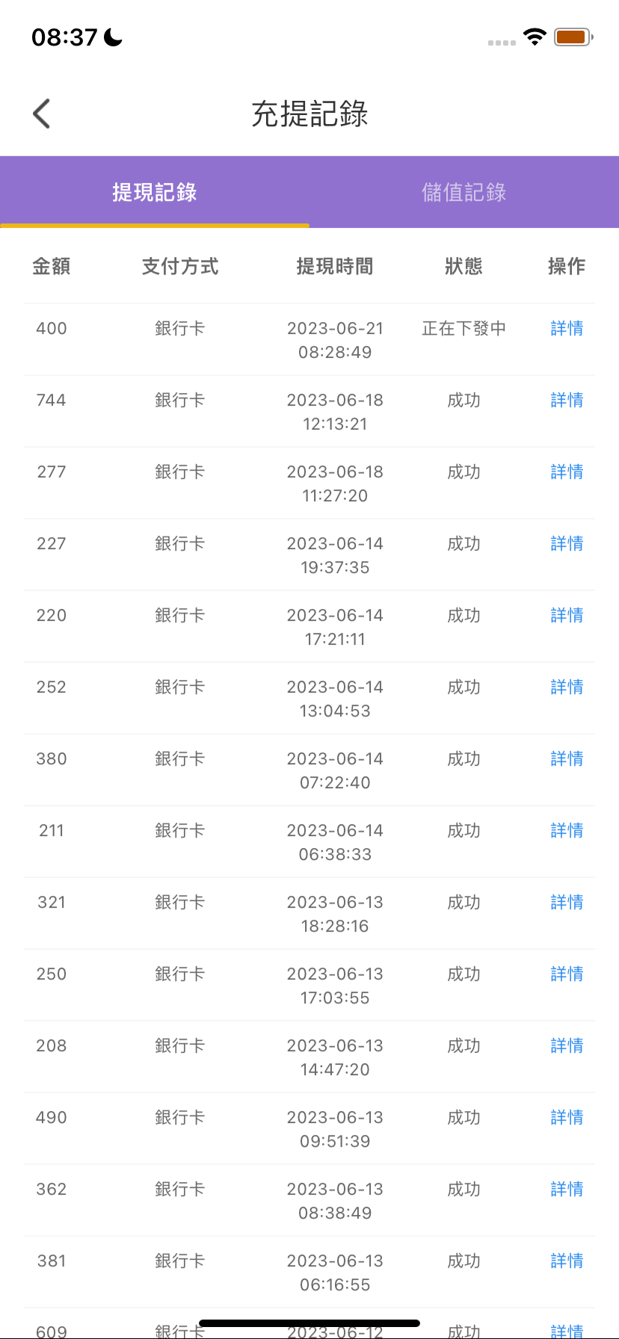Show 詳情 for the 380 withdrawal
The width and height of the screenshot is (619, 1339).
click(x=567, y=758)
